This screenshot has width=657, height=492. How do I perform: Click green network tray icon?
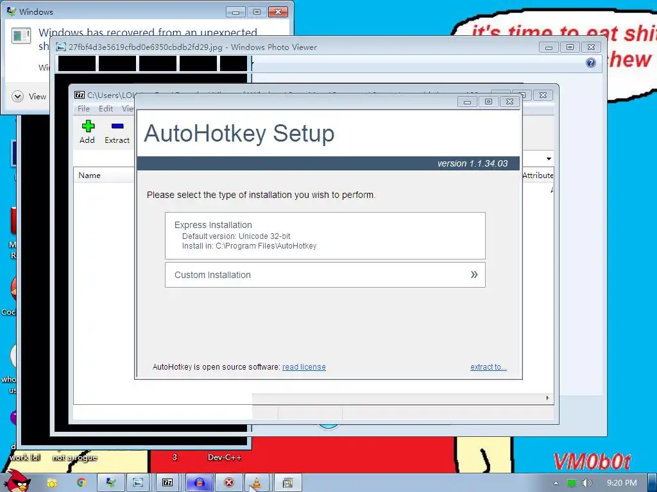point(572,483)
